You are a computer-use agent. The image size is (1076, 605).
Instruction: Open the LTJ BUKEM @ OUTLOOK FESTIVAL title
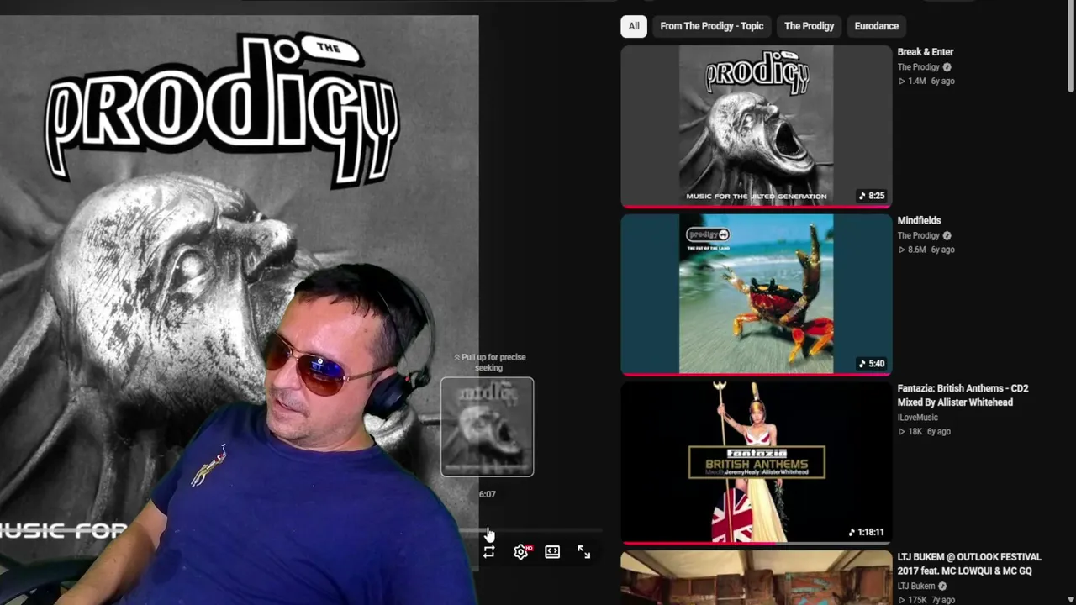(x=969, y=564)
